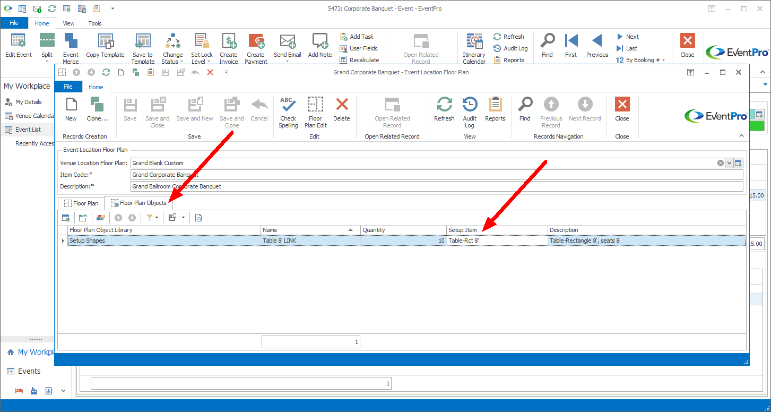Expand the navigation footer chevron
This screenshot has height=412, width=771.
tap(64, 391)
